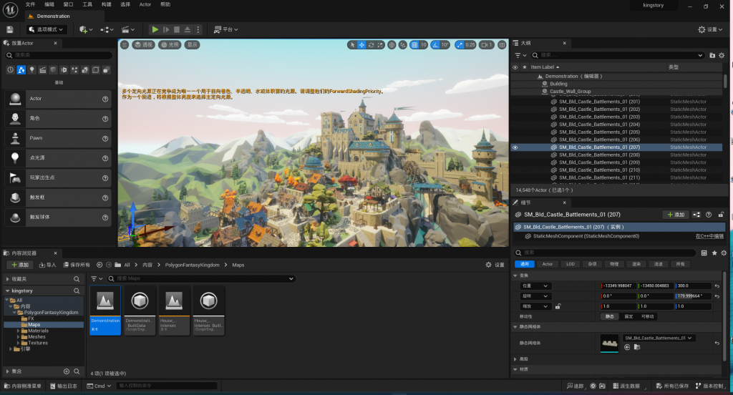733x395 pixels.
Task: Open the 平台 platforms dropdown
Action: click(225, 29)
